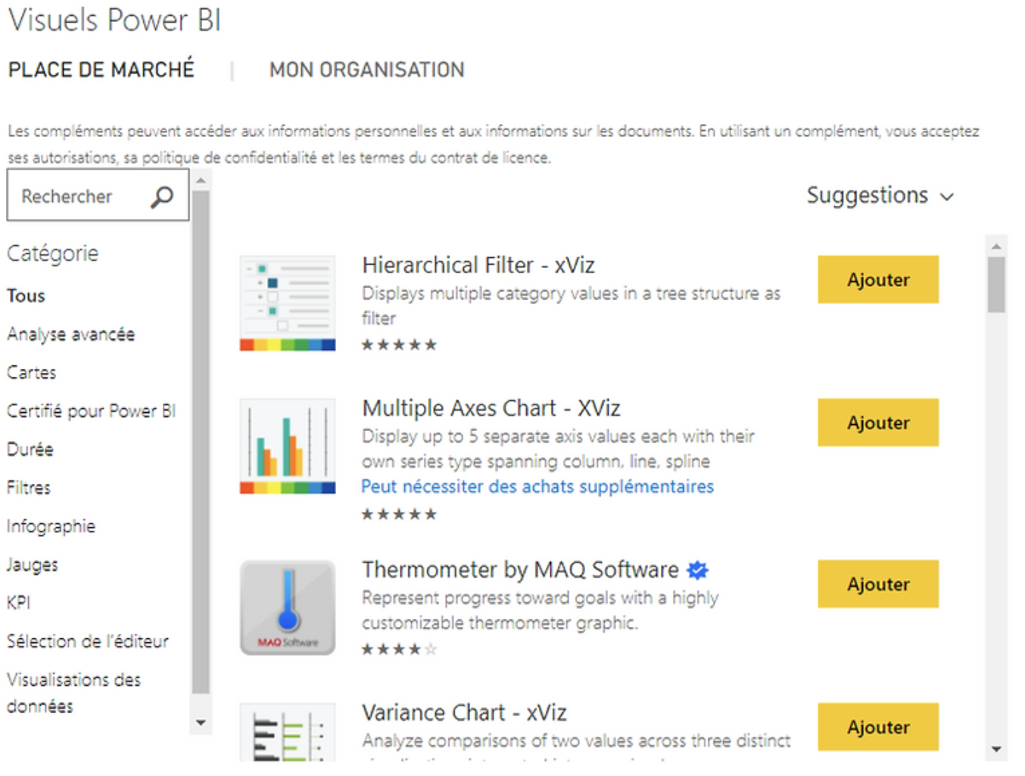
Task: Filter by Certifié pour Power BI
Action: pos(91,411)
